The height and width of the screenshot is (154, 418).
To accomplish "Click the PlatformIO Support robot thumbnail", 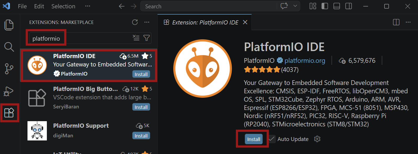I will tap(37, 131).
